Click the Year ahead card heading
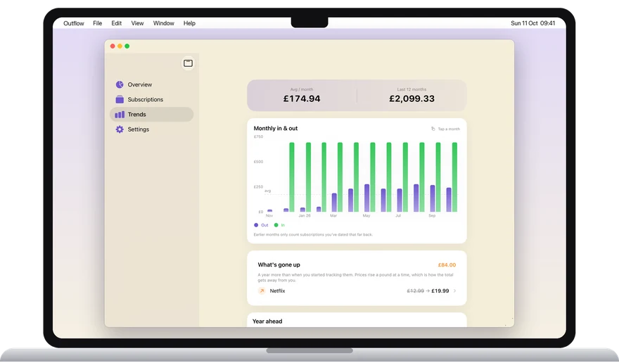The image size is (619, 363). pyautogui.click(x=267, y=321)
